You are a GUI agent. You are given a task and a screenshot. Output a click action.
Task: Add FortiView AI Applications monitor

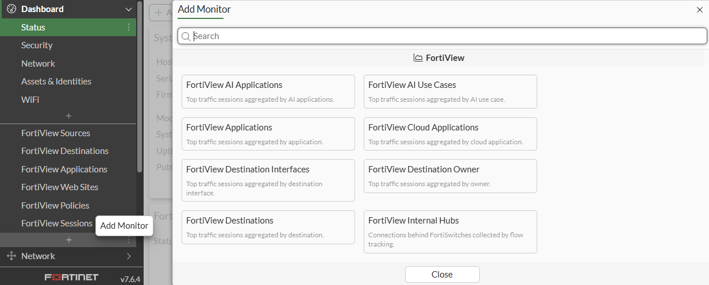click(x=268, y=91)
